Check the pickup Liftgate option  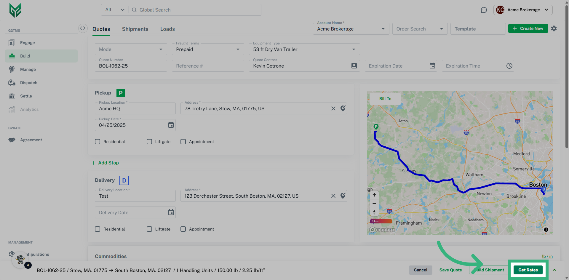(149, 142)
